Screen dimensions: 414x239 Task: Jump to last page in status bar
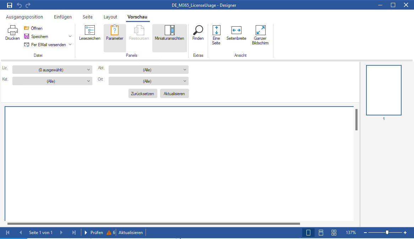[74, 233]
